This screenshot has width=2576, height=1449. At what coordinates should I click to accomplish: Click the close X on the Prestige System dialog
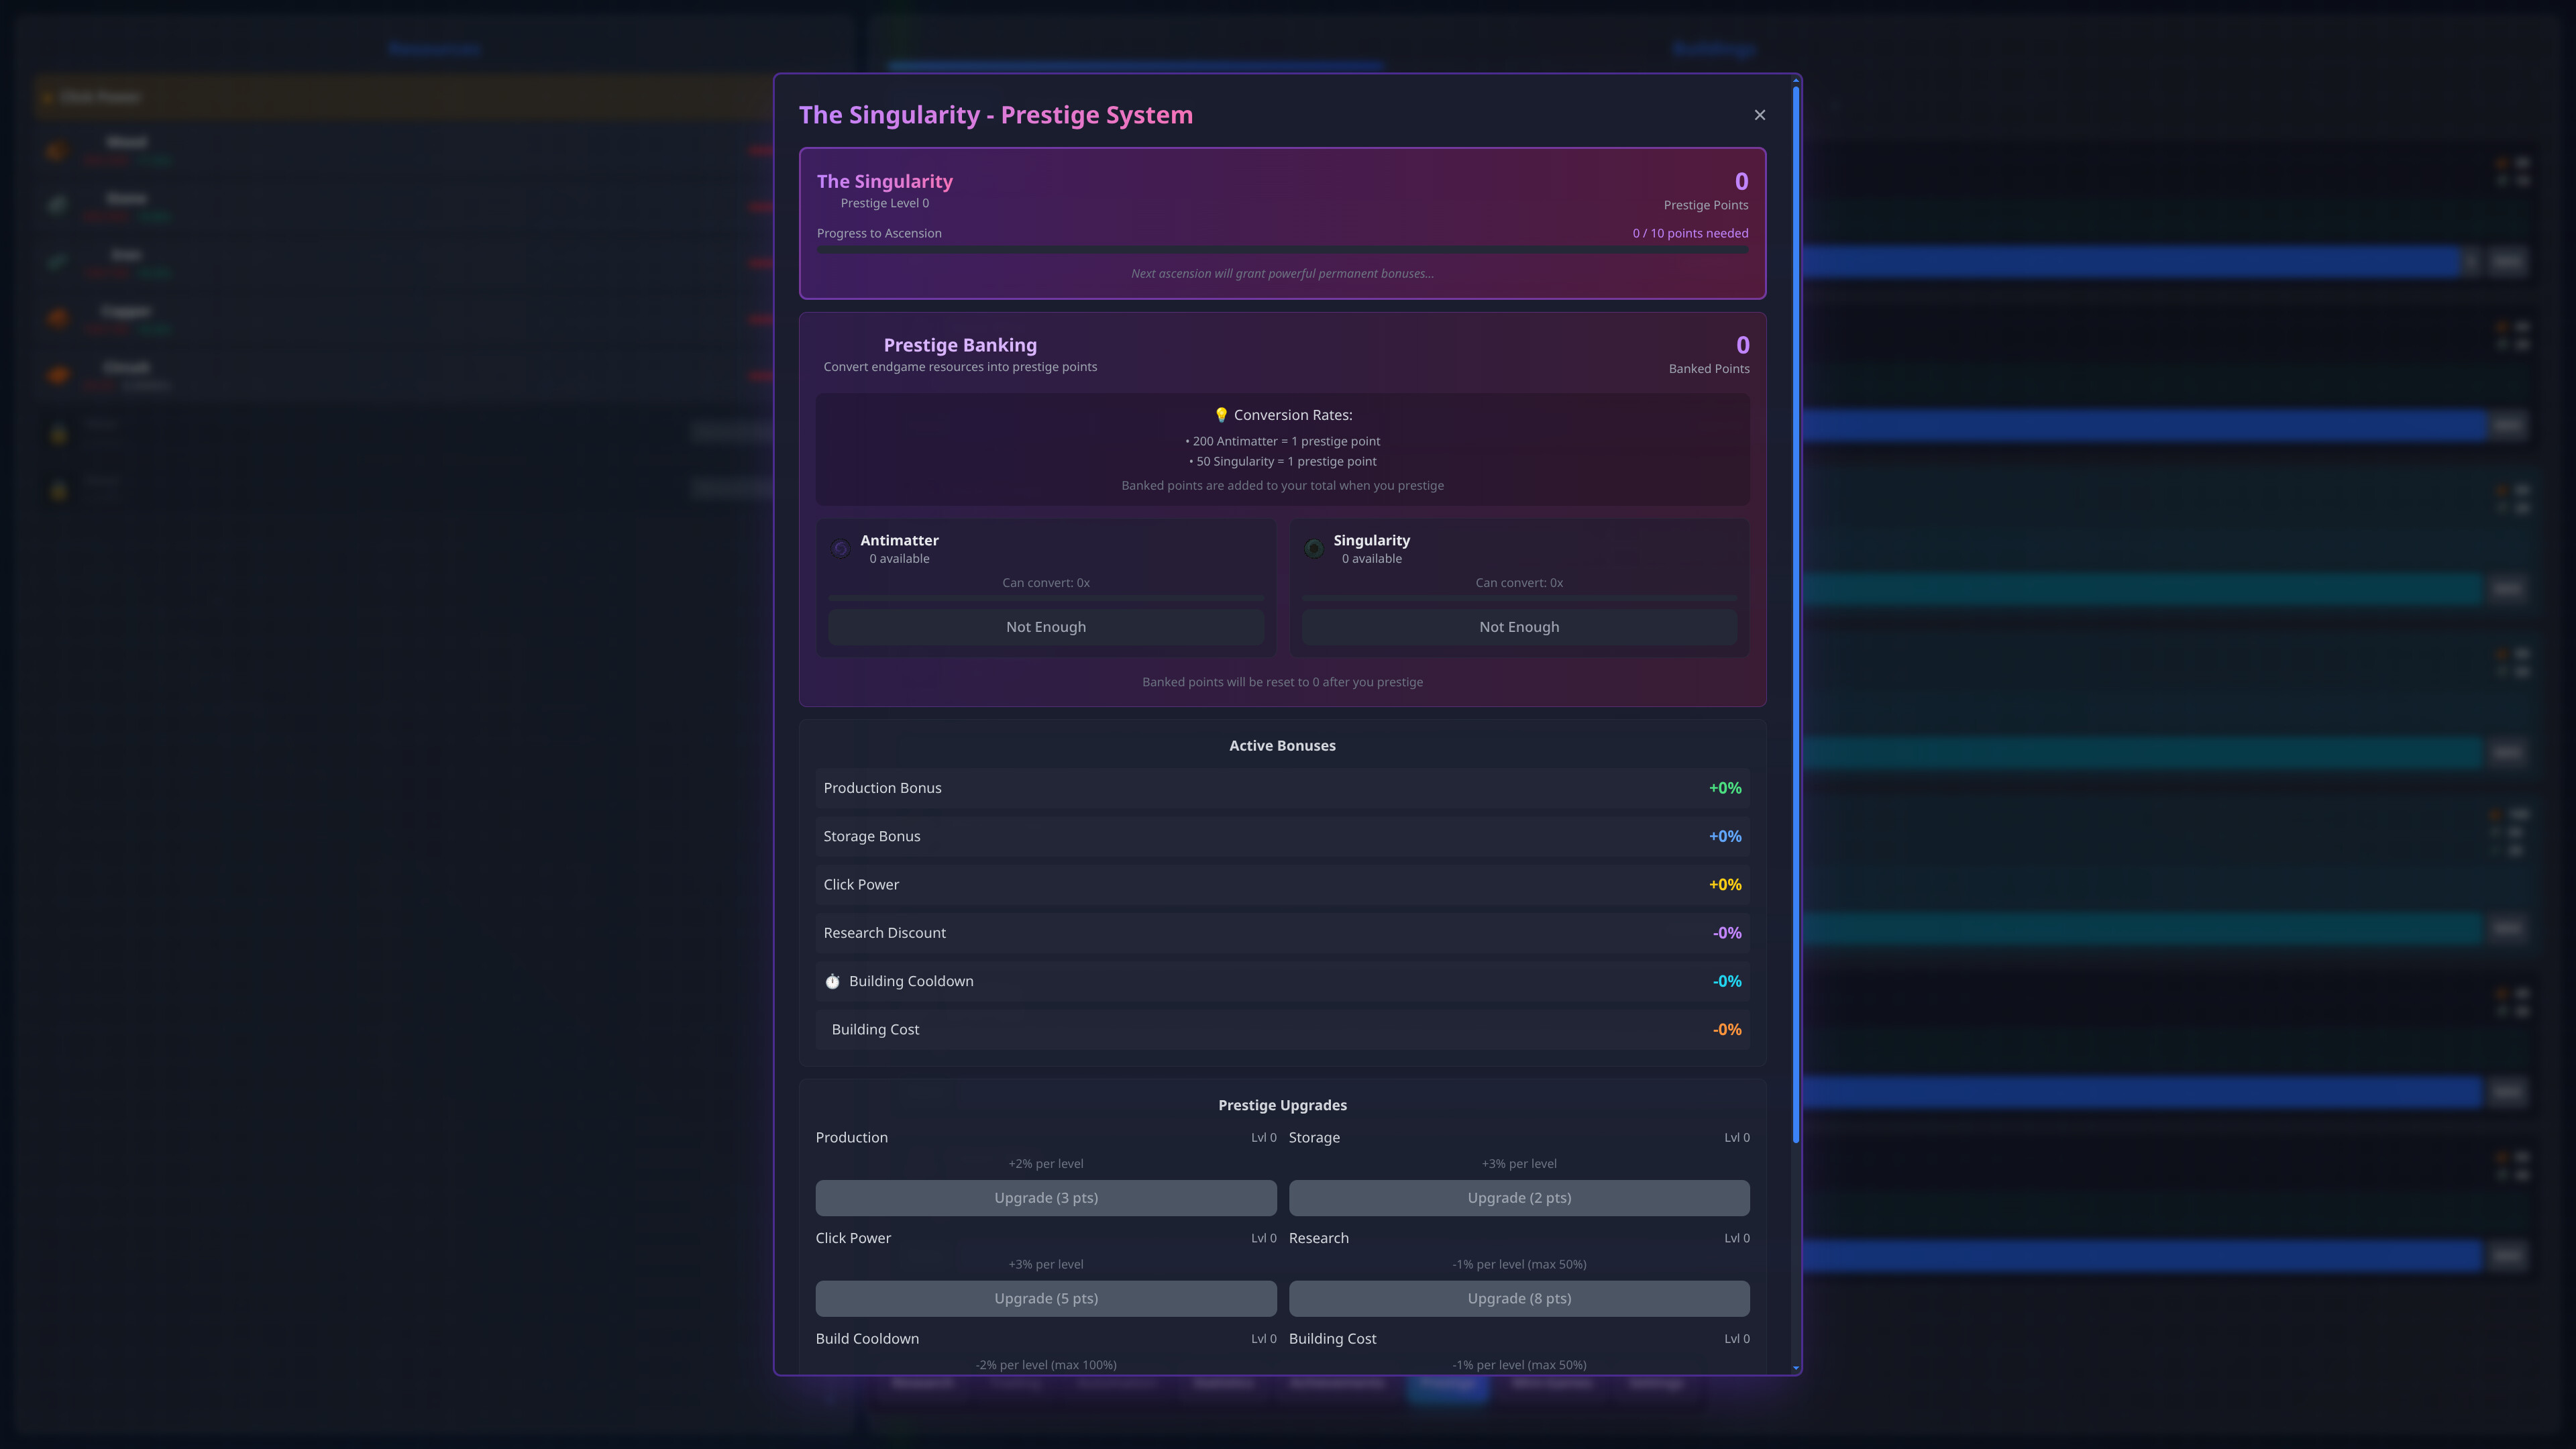click(1760, 114)
